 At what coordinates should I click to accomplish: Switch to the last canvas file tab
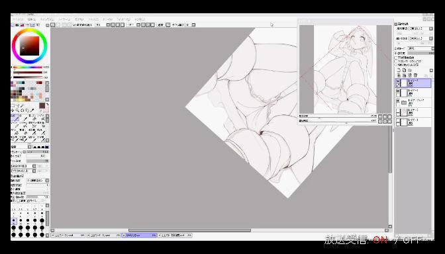coord(175,235)
